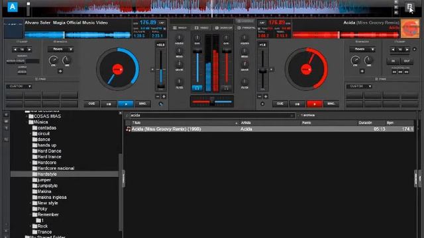The image size is (424, 238).
Task: Click the right deck pitch plus button
Action: [266, 97]
